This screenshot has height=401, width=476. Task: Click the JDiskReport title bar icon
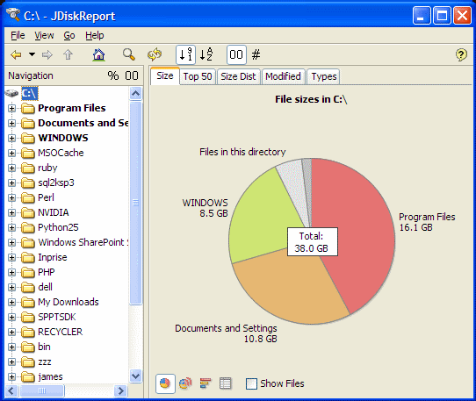coord(13,15)
